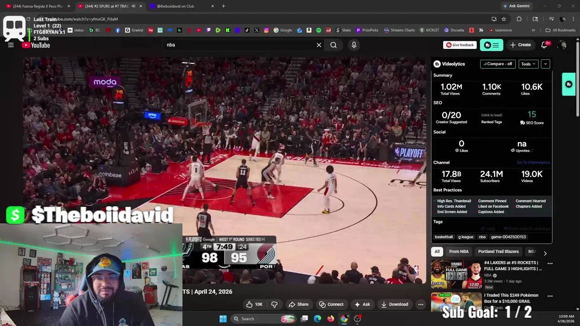Open YouTube notifications bell

point(545,45)
